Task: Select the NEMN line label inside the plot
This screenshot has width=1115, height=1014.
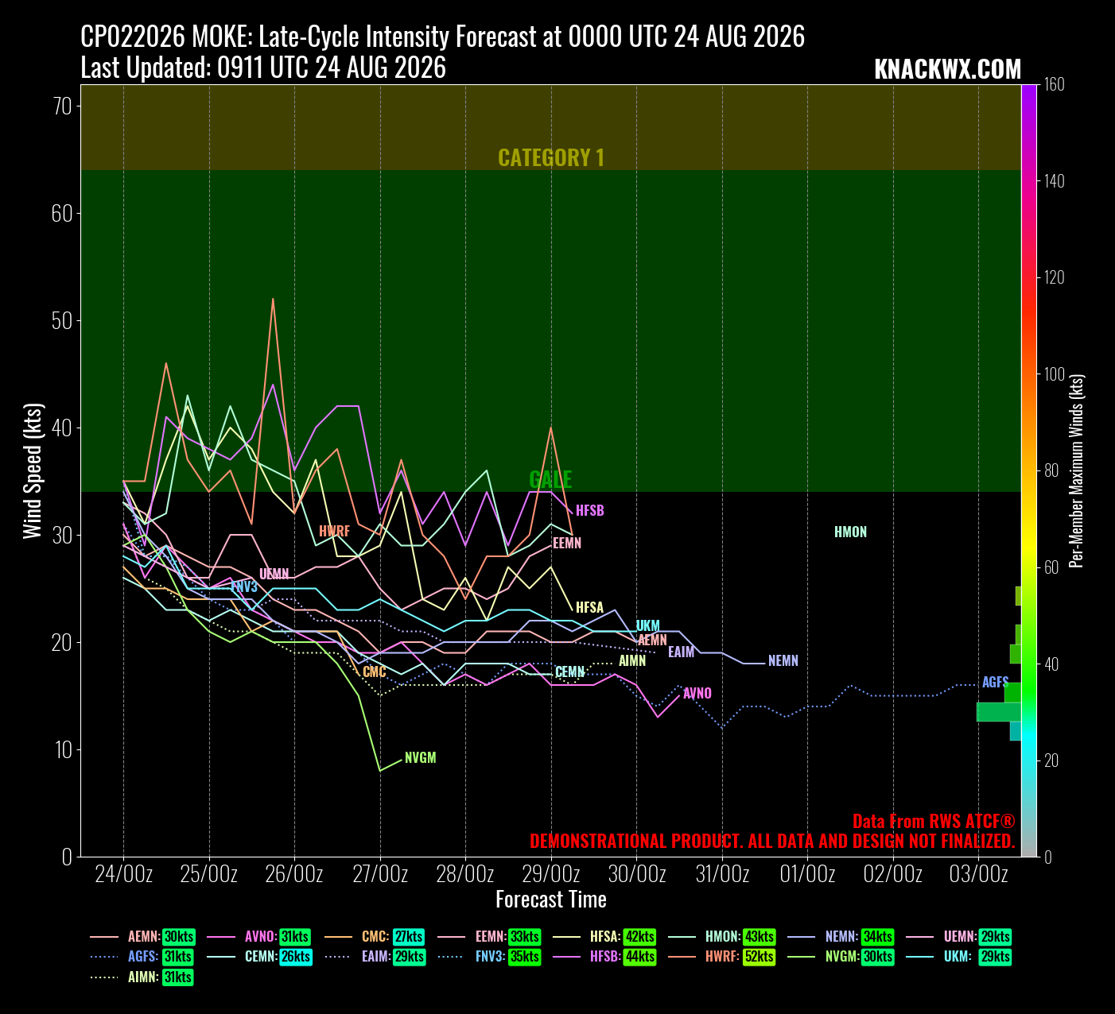Action: [783, 660]
